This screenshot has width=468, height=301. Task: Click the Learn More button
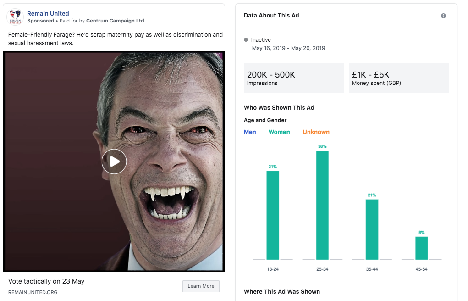201,286
